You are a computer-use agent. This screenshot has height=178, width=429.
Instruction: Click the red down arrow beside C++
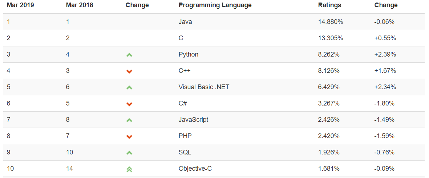129,71
